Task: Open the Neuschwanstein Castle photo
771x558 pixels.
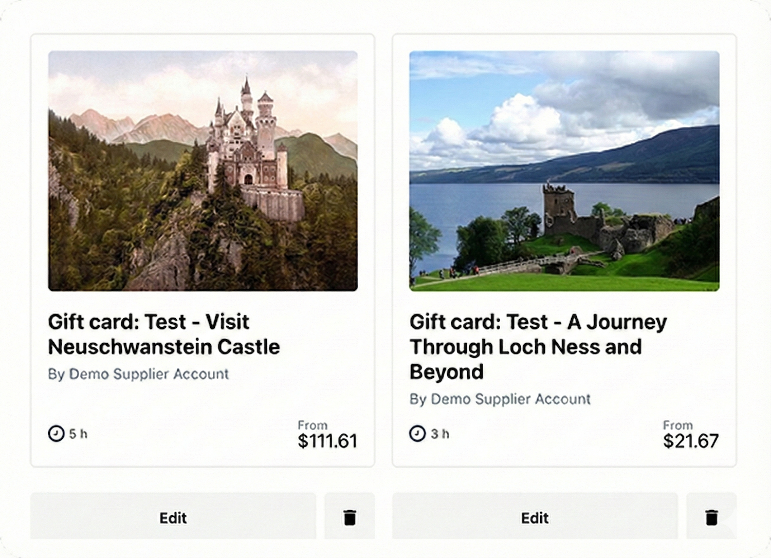Action: (x=203, y=171)
